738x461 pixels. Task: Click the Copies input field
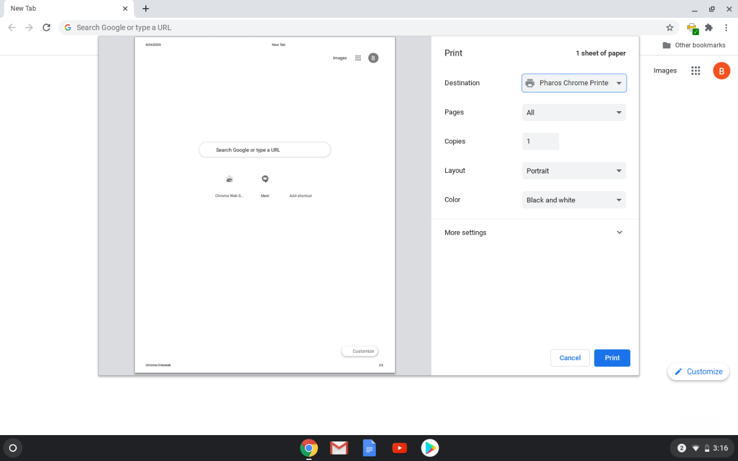pyautogui.click(x=540, y=141)
